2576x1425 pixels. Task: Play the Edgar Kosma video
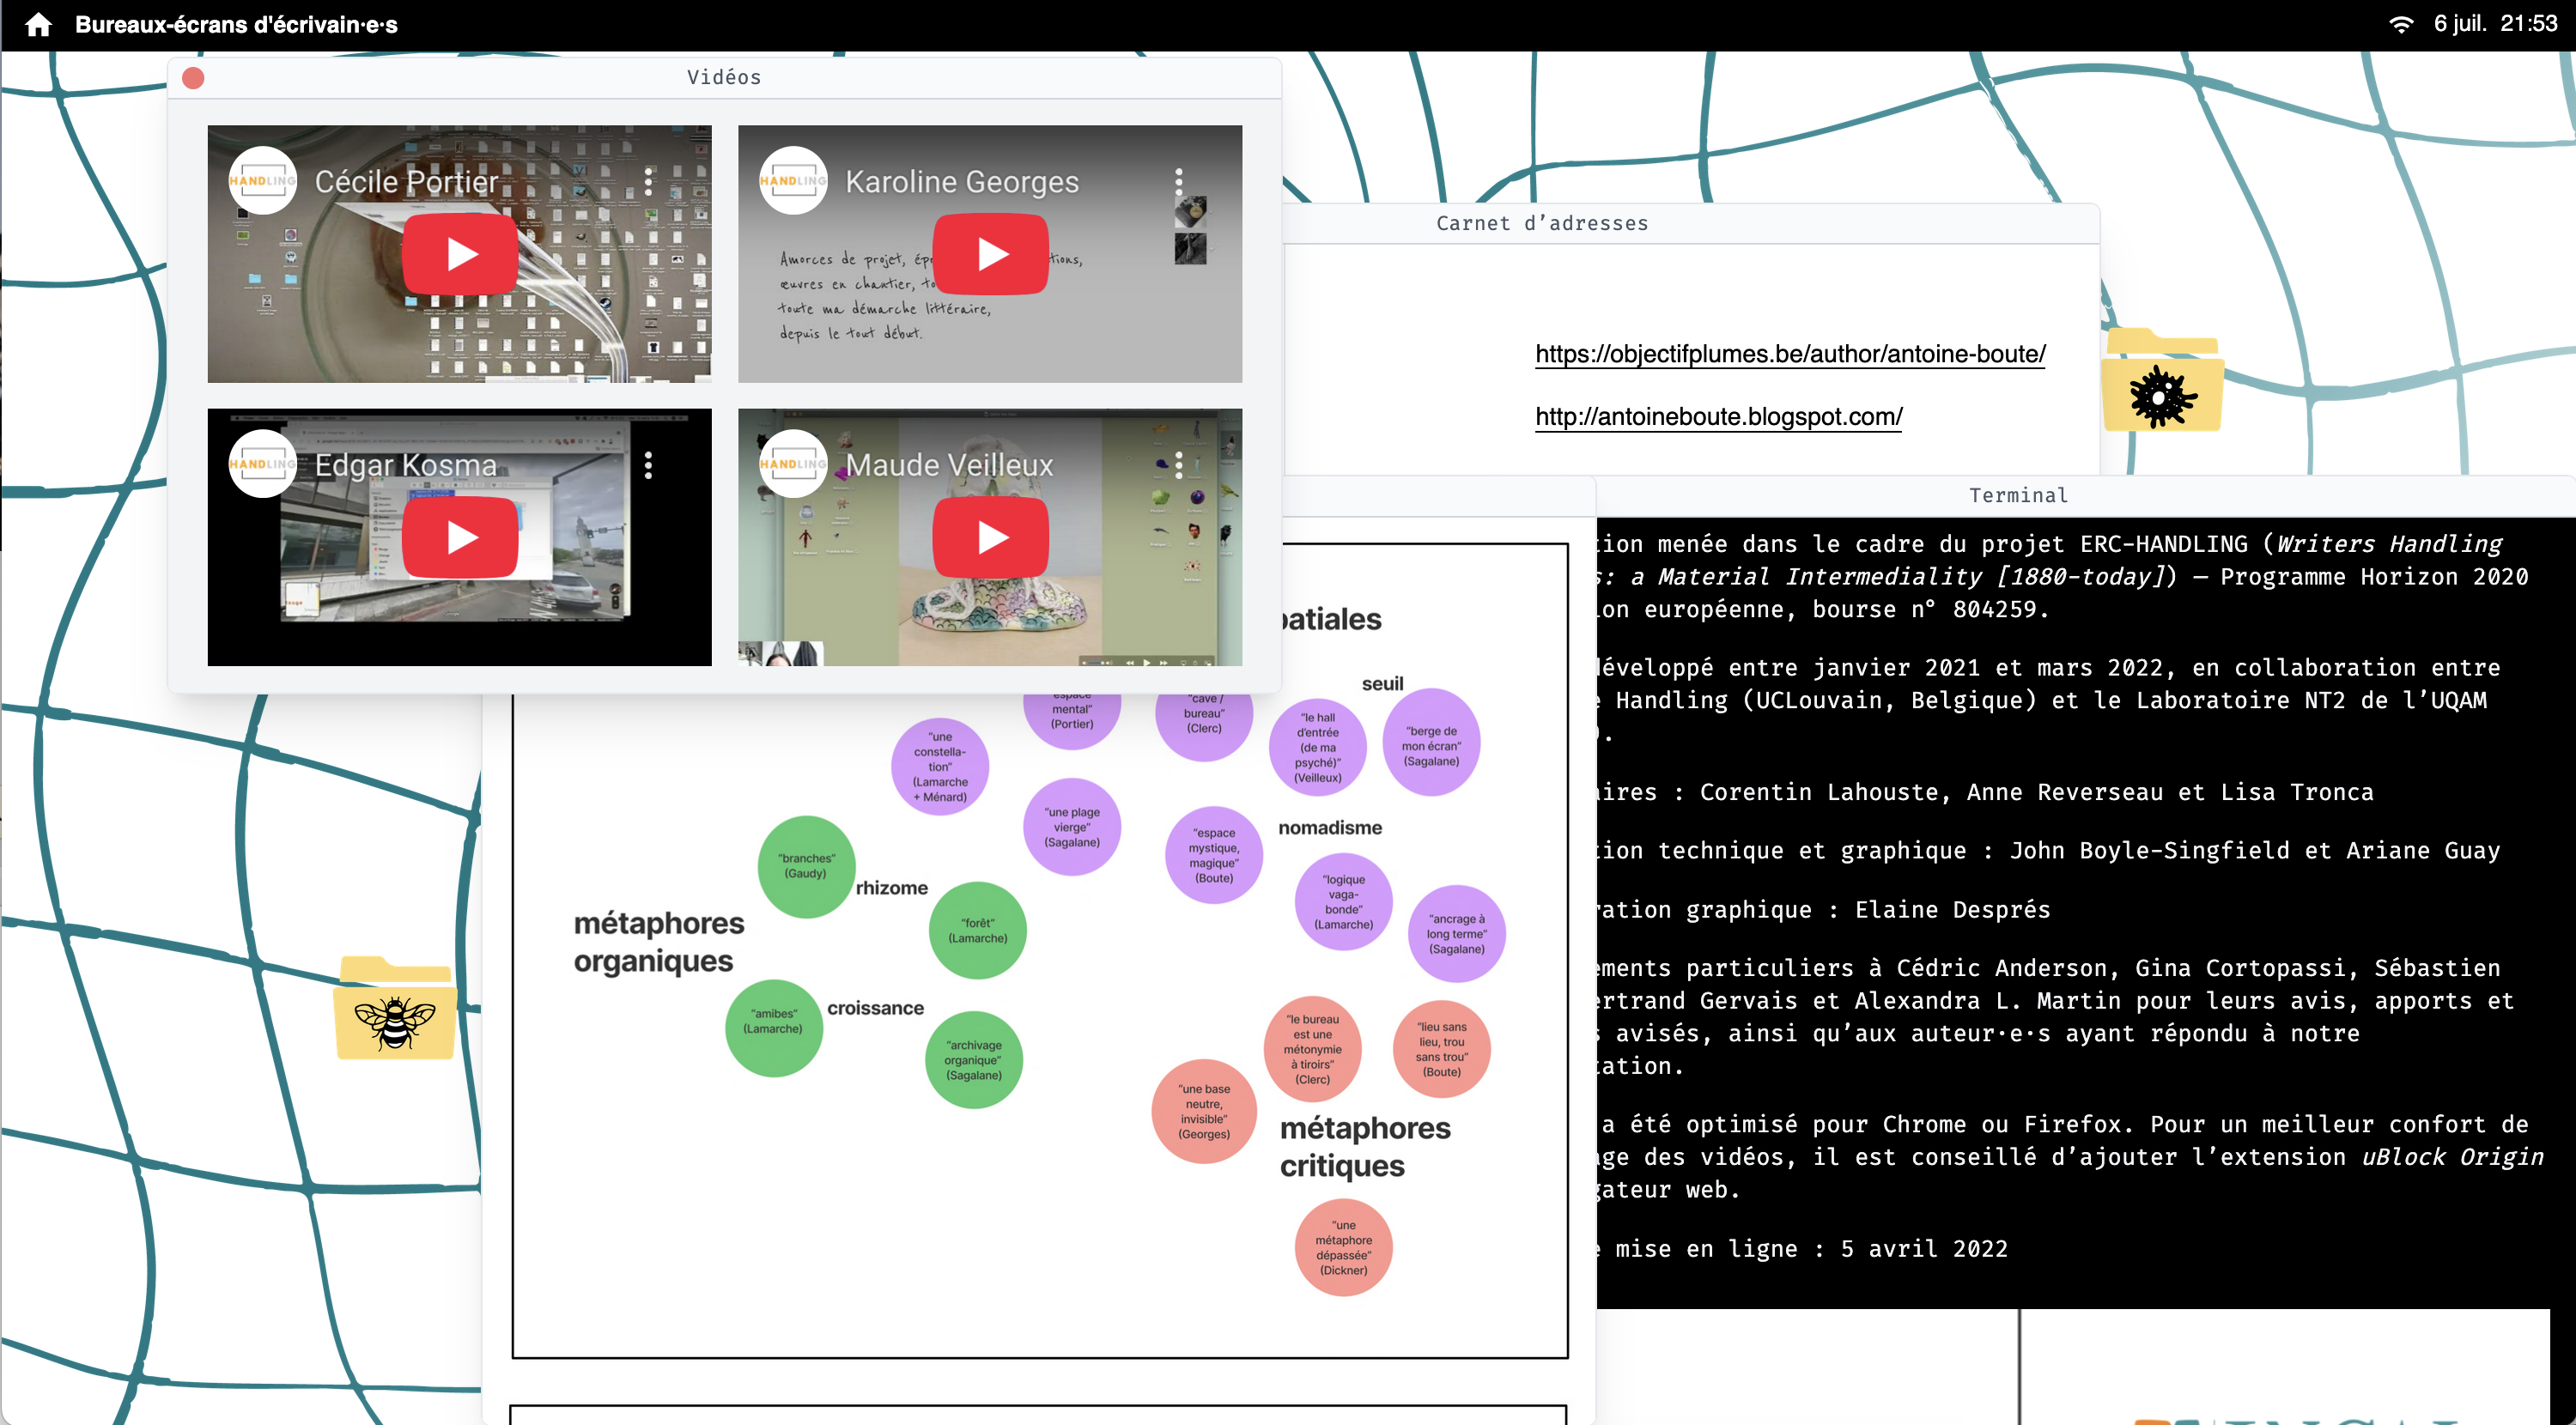pyautogui.click(x=460, y=537)
